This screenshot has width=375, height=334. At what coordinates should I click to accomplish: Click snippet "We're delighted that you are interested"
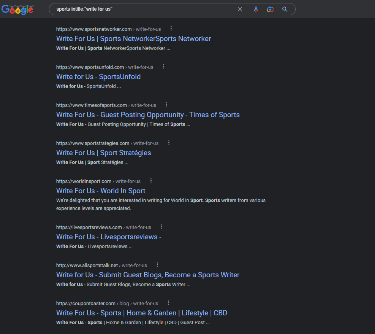tap(161, 204)
